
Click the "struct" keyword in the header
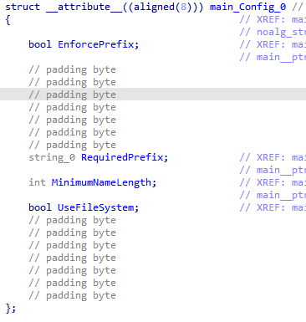click(x=23, y=7)
